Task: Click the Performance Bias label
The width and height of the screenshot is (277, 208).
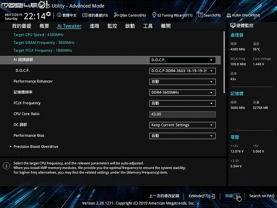Action: [x=29, y=136]
